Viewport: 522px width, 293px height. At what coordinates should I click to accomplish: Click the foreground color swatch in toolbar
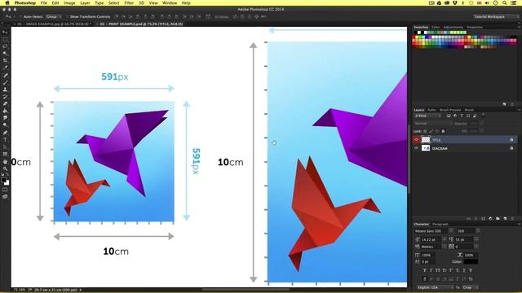click(3, 179)
